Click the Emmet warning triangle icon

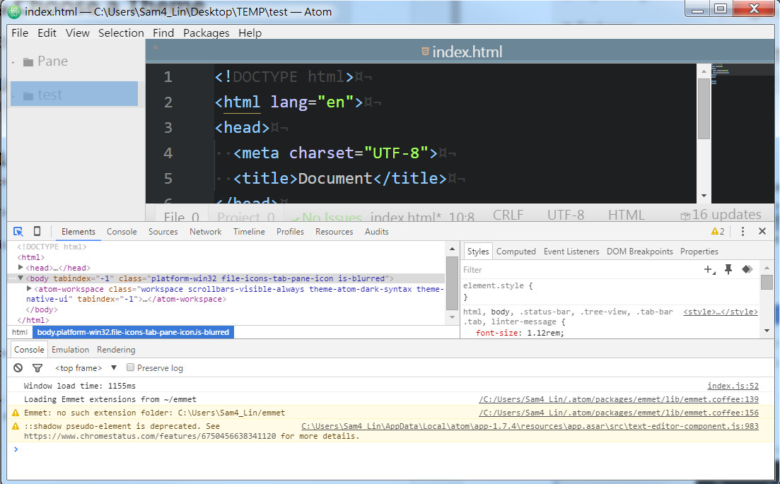(x=16, y=413)
